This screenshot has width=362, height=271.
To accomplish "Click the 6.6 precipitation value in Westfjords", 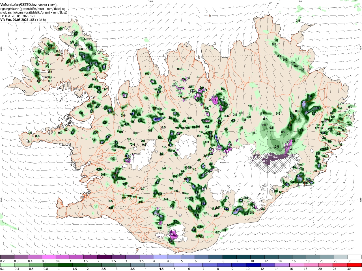I will (83, 57).
